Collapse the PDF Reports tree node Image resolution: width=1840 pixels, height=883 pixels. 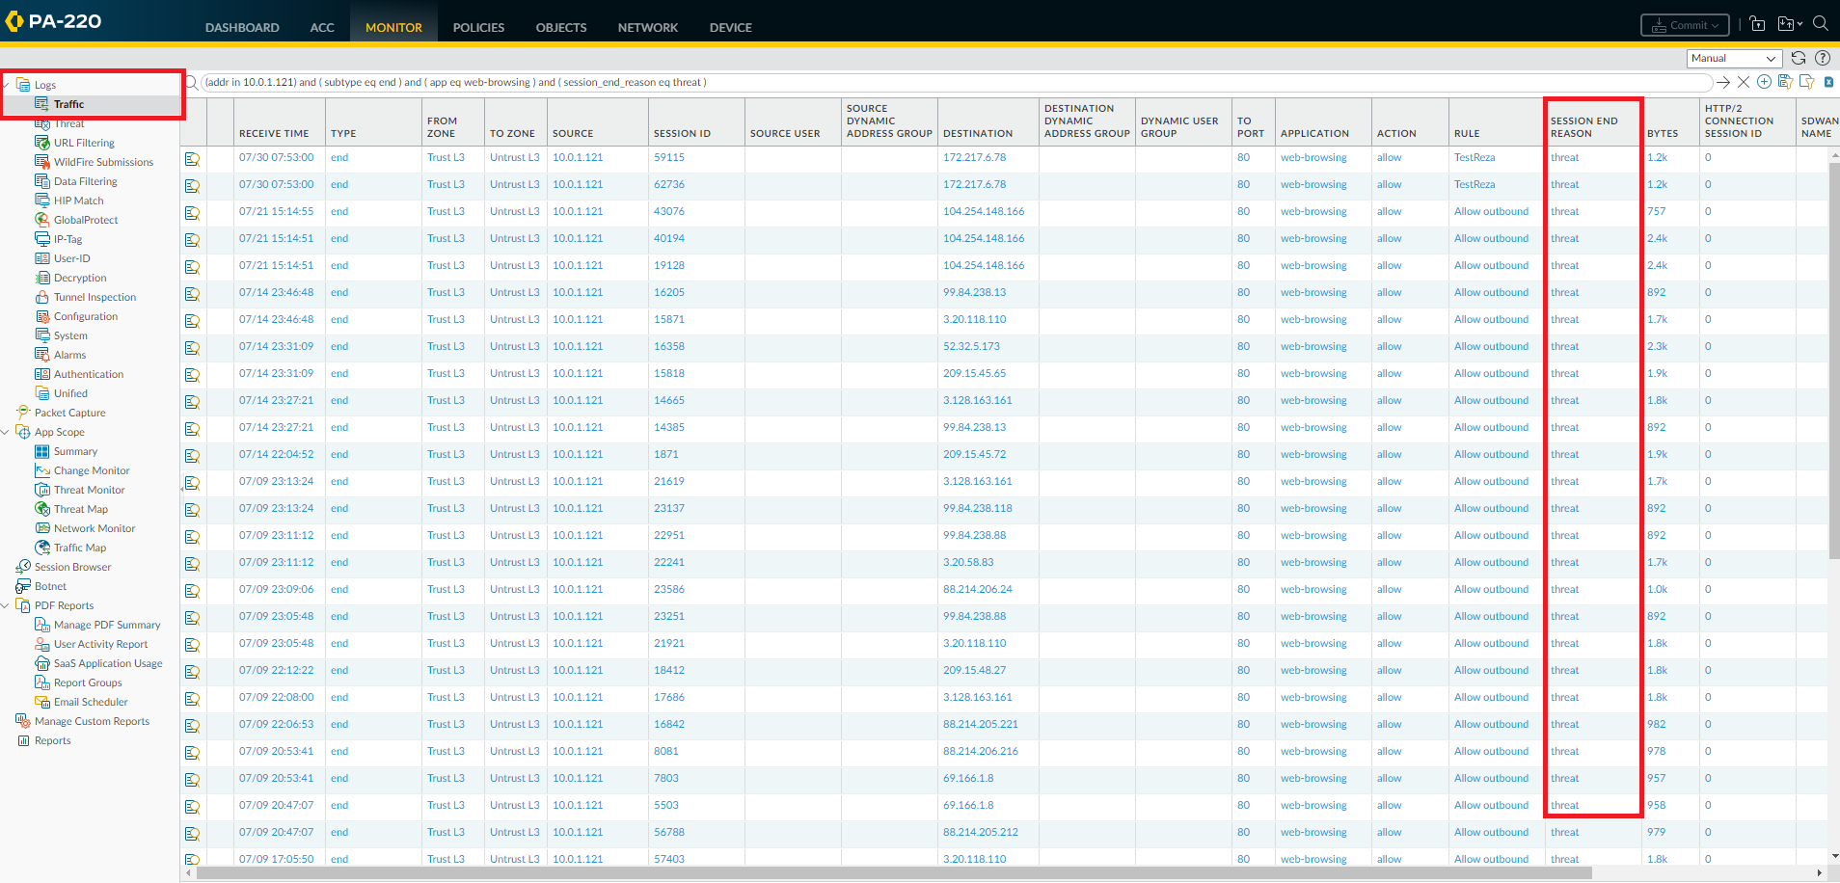7,605
